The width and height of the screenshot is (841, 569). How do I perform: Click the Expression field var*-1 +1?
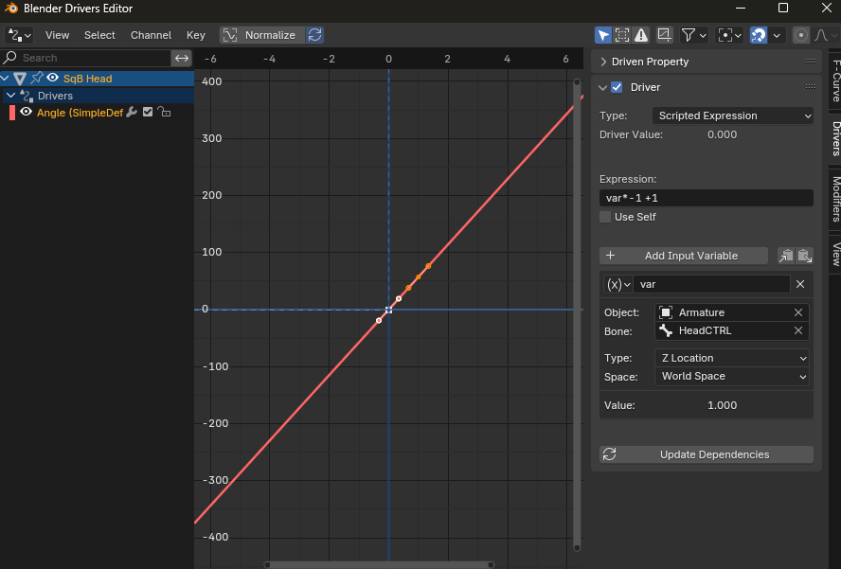pyautogui.click(x=707, y=198)
